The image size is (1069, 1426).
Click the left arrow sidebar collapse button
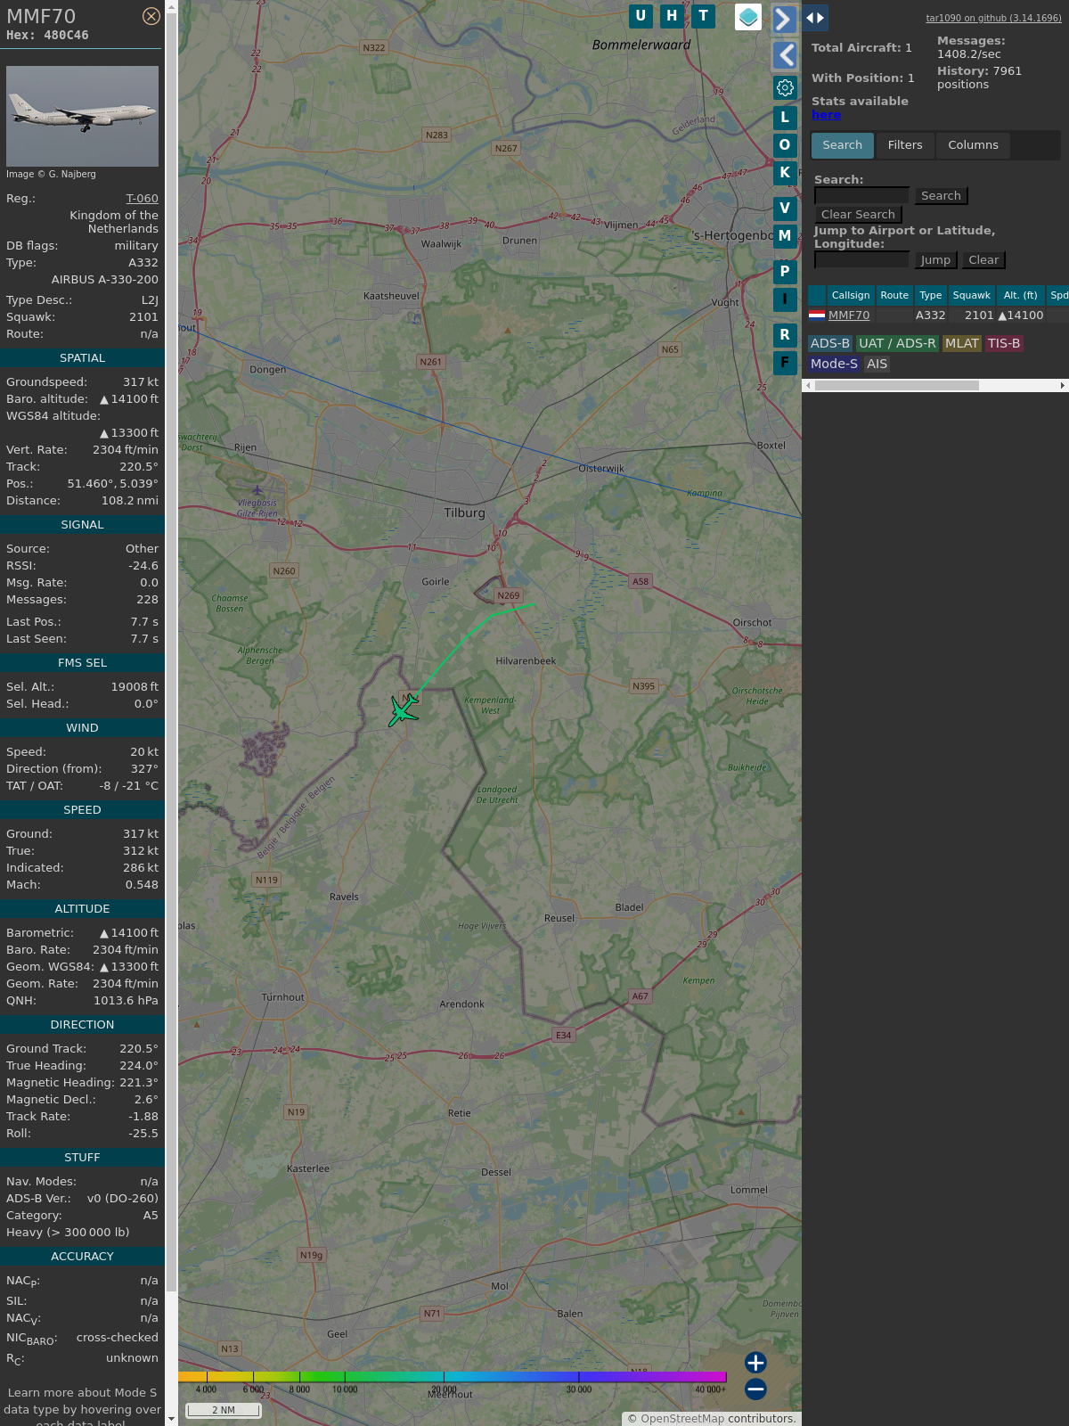click(x=784, y=55)
